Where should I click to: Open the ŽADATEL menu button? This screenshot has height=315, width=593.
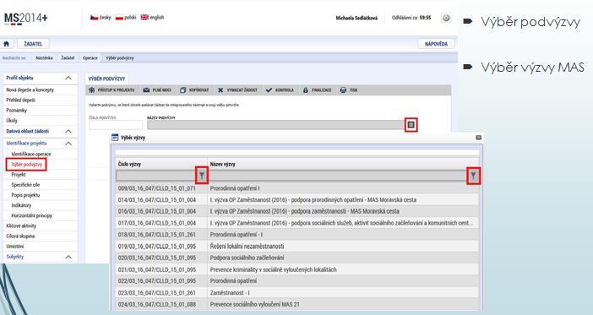(33, 44)
